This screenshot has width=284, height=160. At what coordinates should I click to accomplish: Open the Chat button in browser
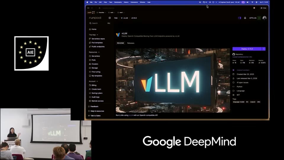[x=263, y=8]
